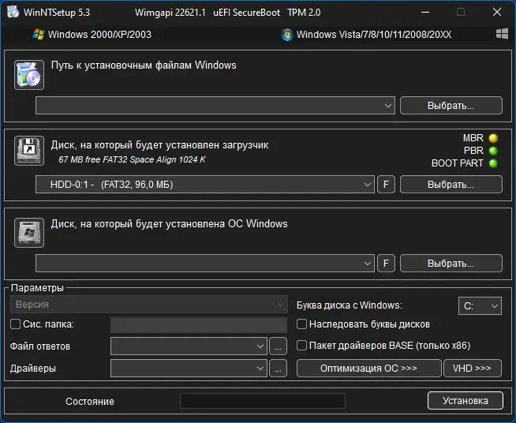Enable Пакет драйверов BASE checkbox

(x=301, y=346)
